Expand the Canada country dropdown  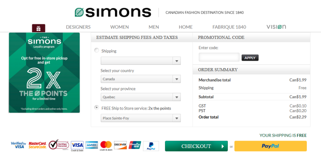pos(140,79)
